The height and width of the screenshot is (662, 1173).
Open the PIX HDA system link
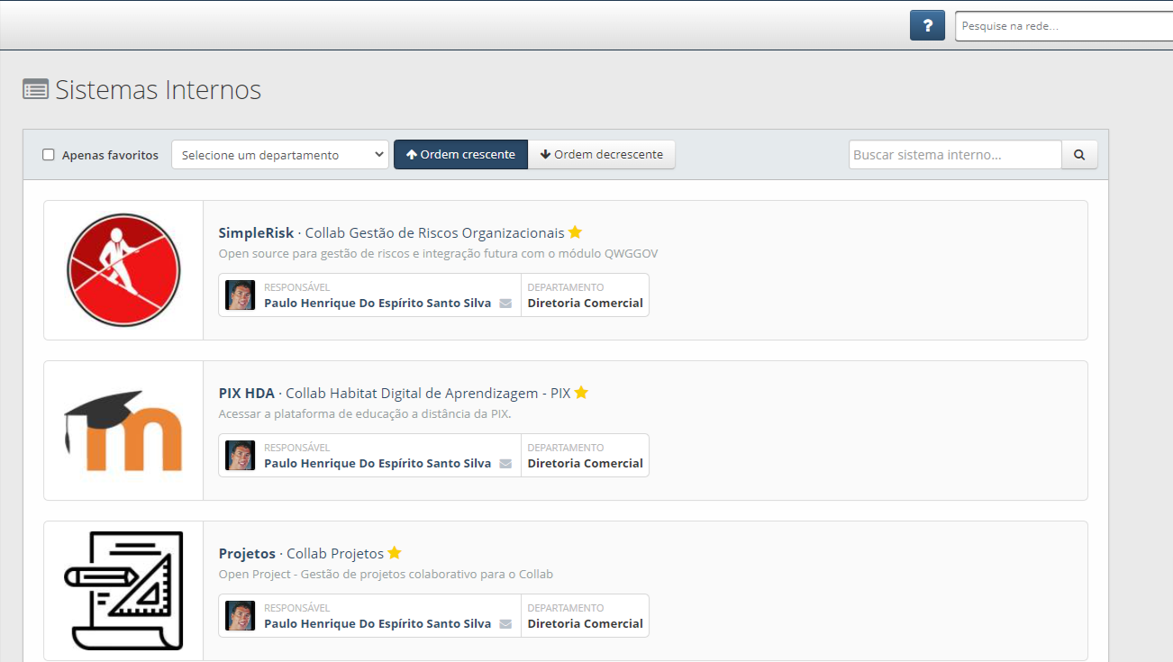[x=247, y=393]
